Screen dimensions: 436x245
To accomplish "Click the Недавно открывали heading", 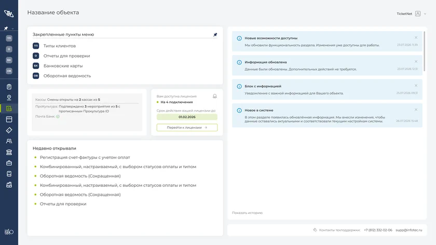I will [54, 148].
